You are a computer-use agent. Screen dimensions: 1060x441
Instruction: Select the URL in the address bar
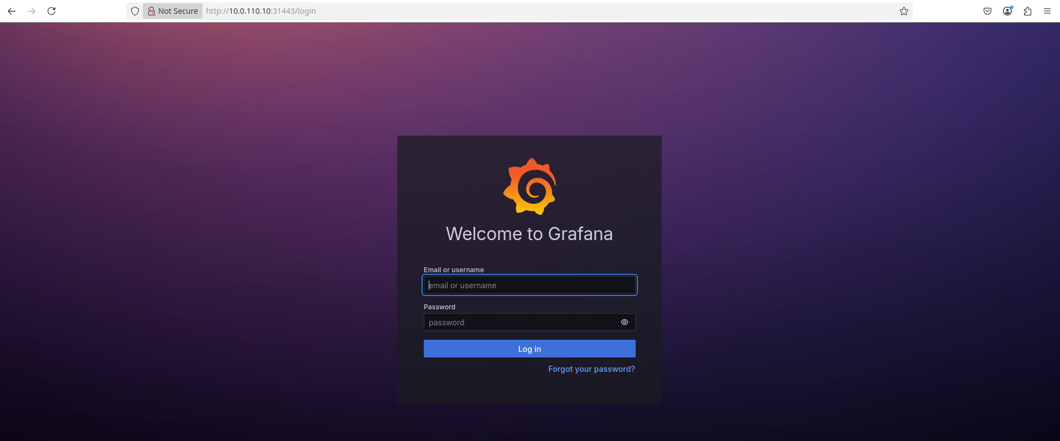261,11
